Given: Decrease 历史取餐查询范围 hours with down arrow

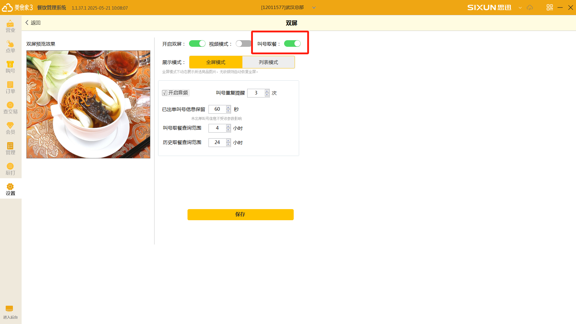Looking at the screenshot, I should tap(228, 144).
